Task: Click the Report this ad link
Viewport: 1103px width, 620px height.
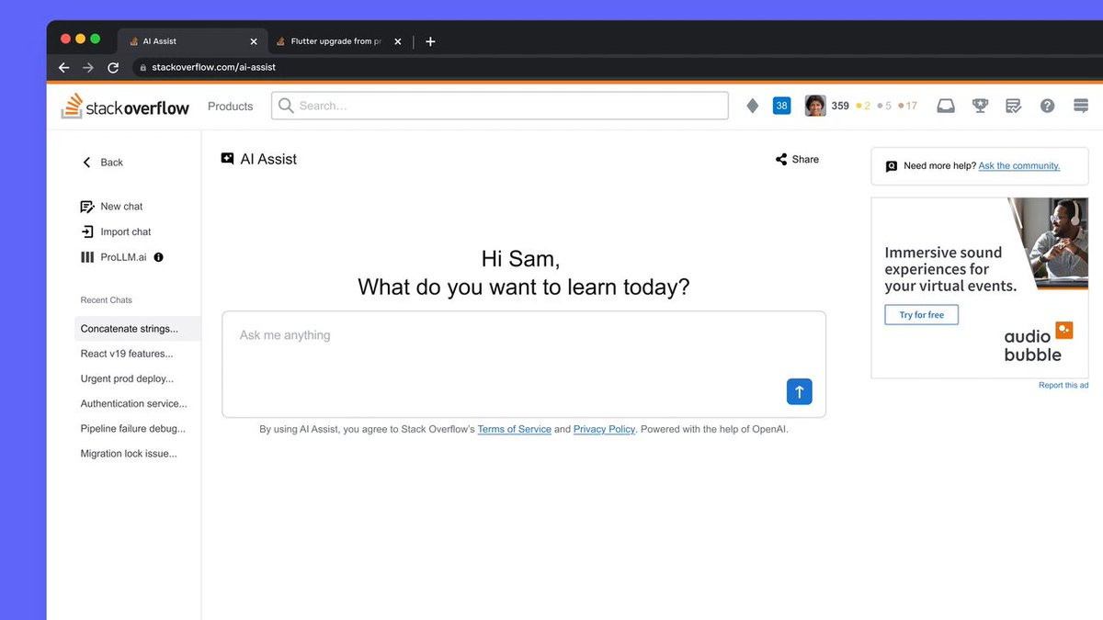Action: pos(1063,385)
